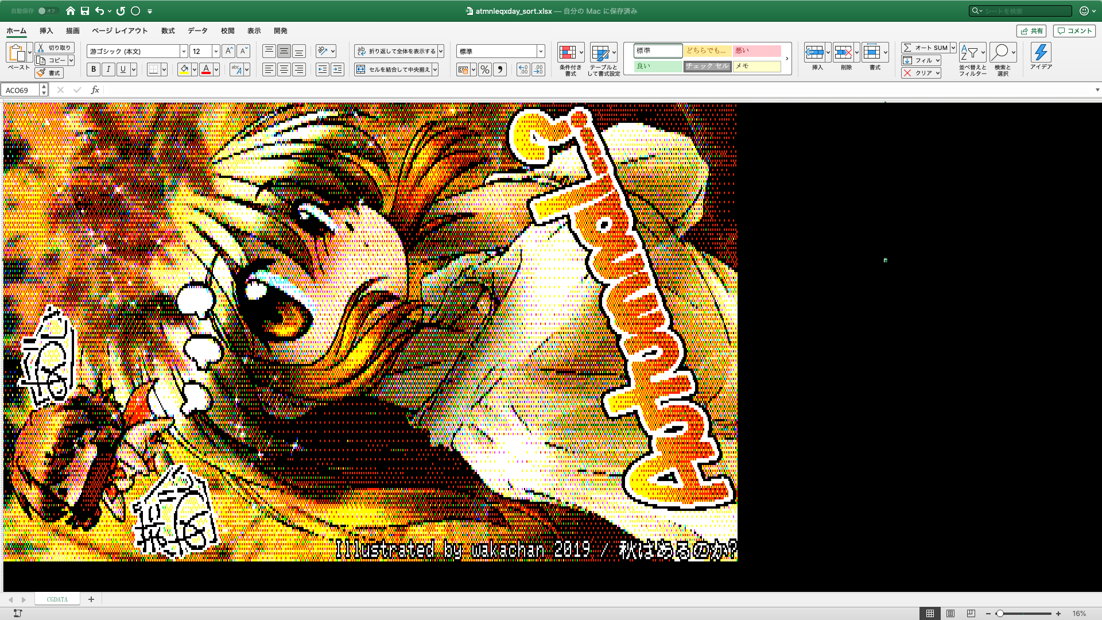Expand AutoSum オート SUM dropdown

point(953,48)
